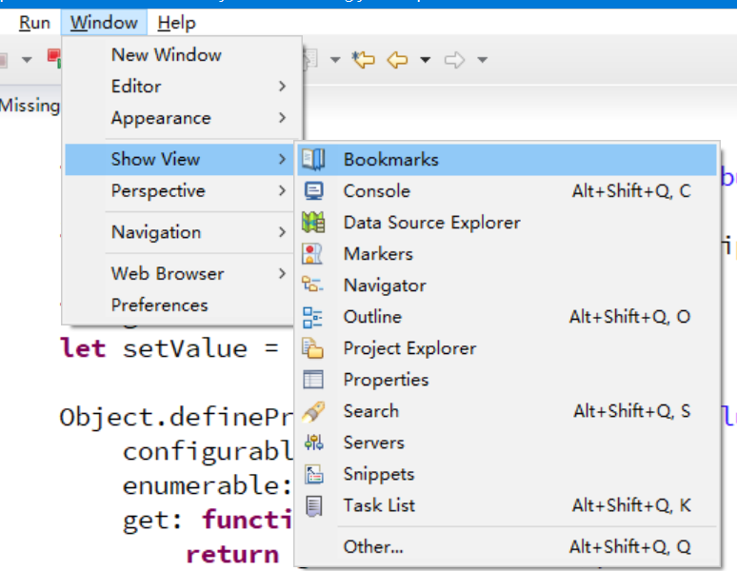Click the Markers view icon
This screenshot has width=737, height=571.
[x=312, y=254]
